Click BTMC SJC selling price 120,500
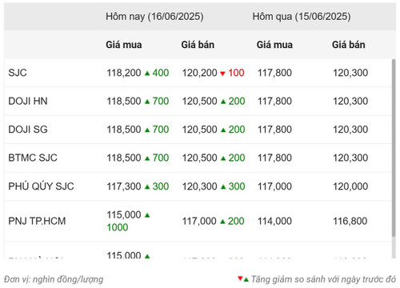Image resolution: width=400 pixels, height=288 pixels. point(199,158)
